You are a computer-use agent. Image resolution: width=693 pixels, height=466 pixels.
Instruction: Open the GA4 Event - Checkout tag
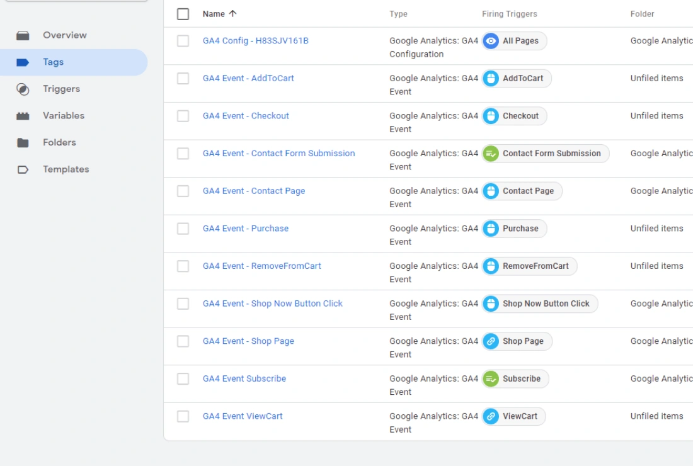[x=246, y=116]
